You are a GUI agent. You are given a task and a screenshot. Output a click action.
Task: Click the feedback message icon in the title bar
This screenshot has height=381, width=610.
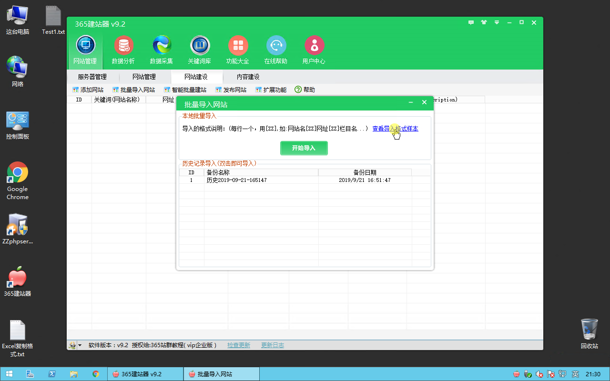(471, 22)
